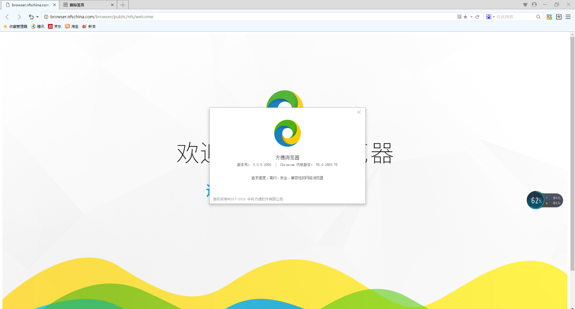Open the 新浪 bookmark

point(89,26)
